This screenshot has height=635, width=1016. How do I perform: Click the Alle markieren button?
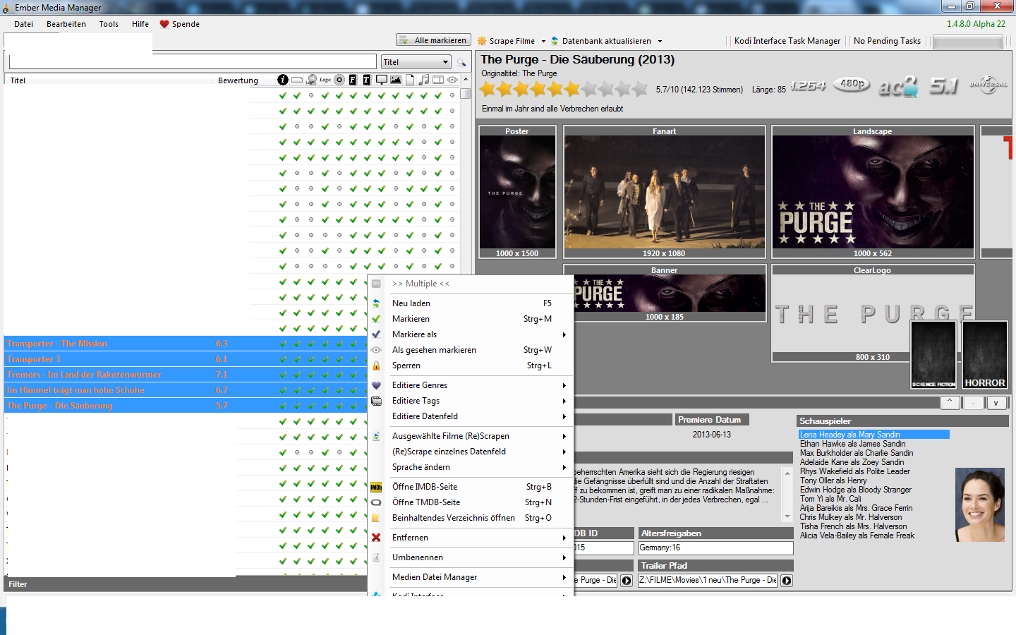[x=433, y=40]
